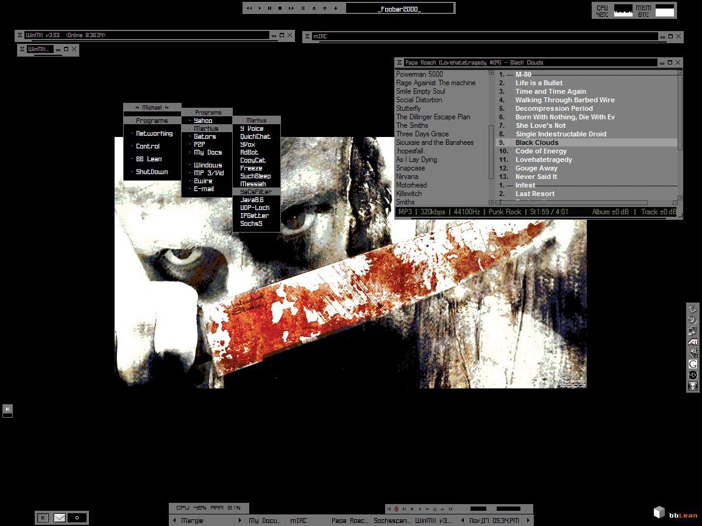This screenshot has height=526, width=702.
Task: Click the down arrow in the top foobar2000 bar
Action: coord(335,8)
